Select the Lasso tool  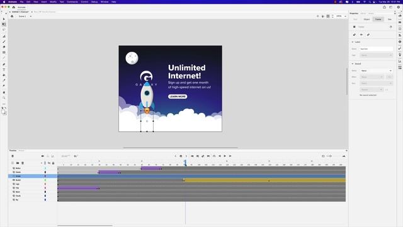(x=4, y=30)
